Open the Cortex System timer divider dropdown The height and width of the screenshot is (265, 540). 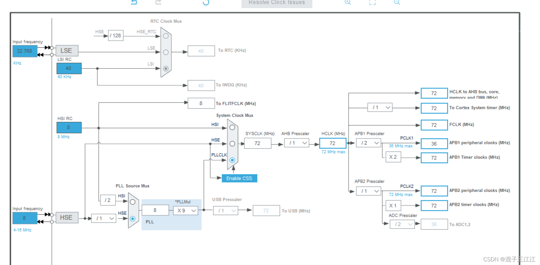pos(380,107)
